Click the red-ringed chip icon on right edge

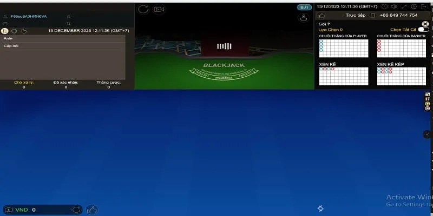(428, 109)
